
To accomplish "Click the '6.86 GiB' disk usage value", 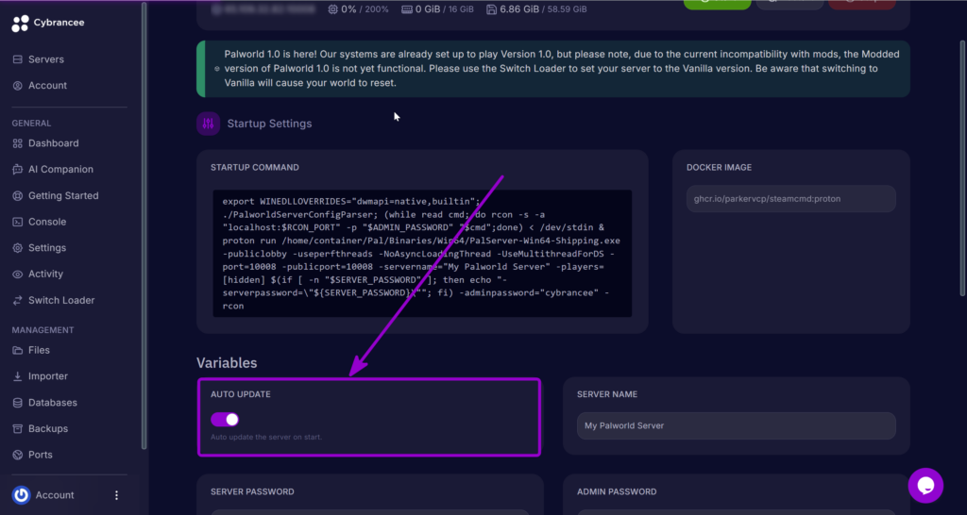I will pos(519,9).
